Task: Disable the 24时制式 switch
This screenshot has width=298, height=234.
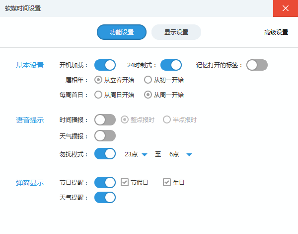Action: [171, 65]
